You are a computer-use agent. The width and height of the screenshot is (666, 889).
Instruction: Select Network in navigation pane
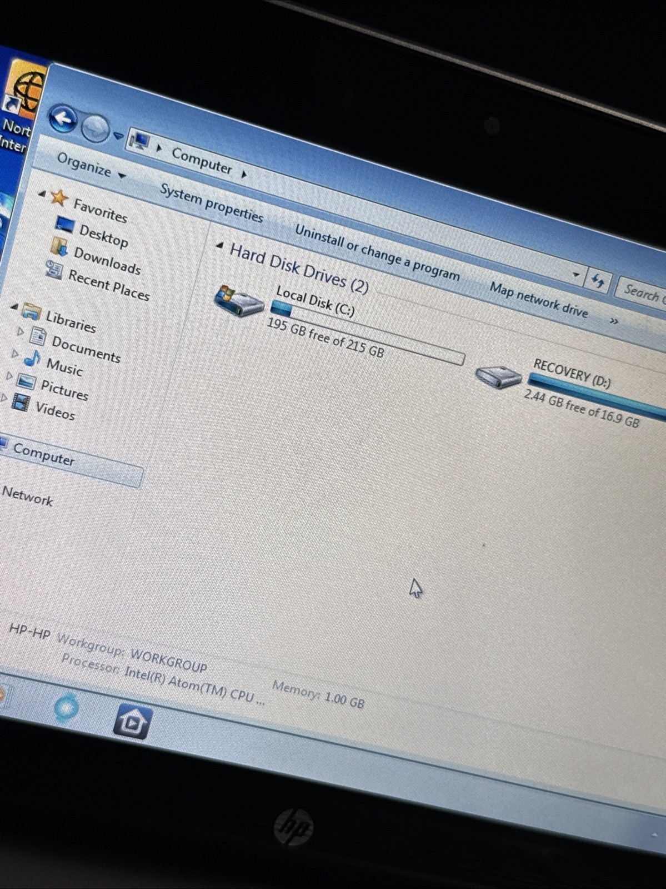27,496
